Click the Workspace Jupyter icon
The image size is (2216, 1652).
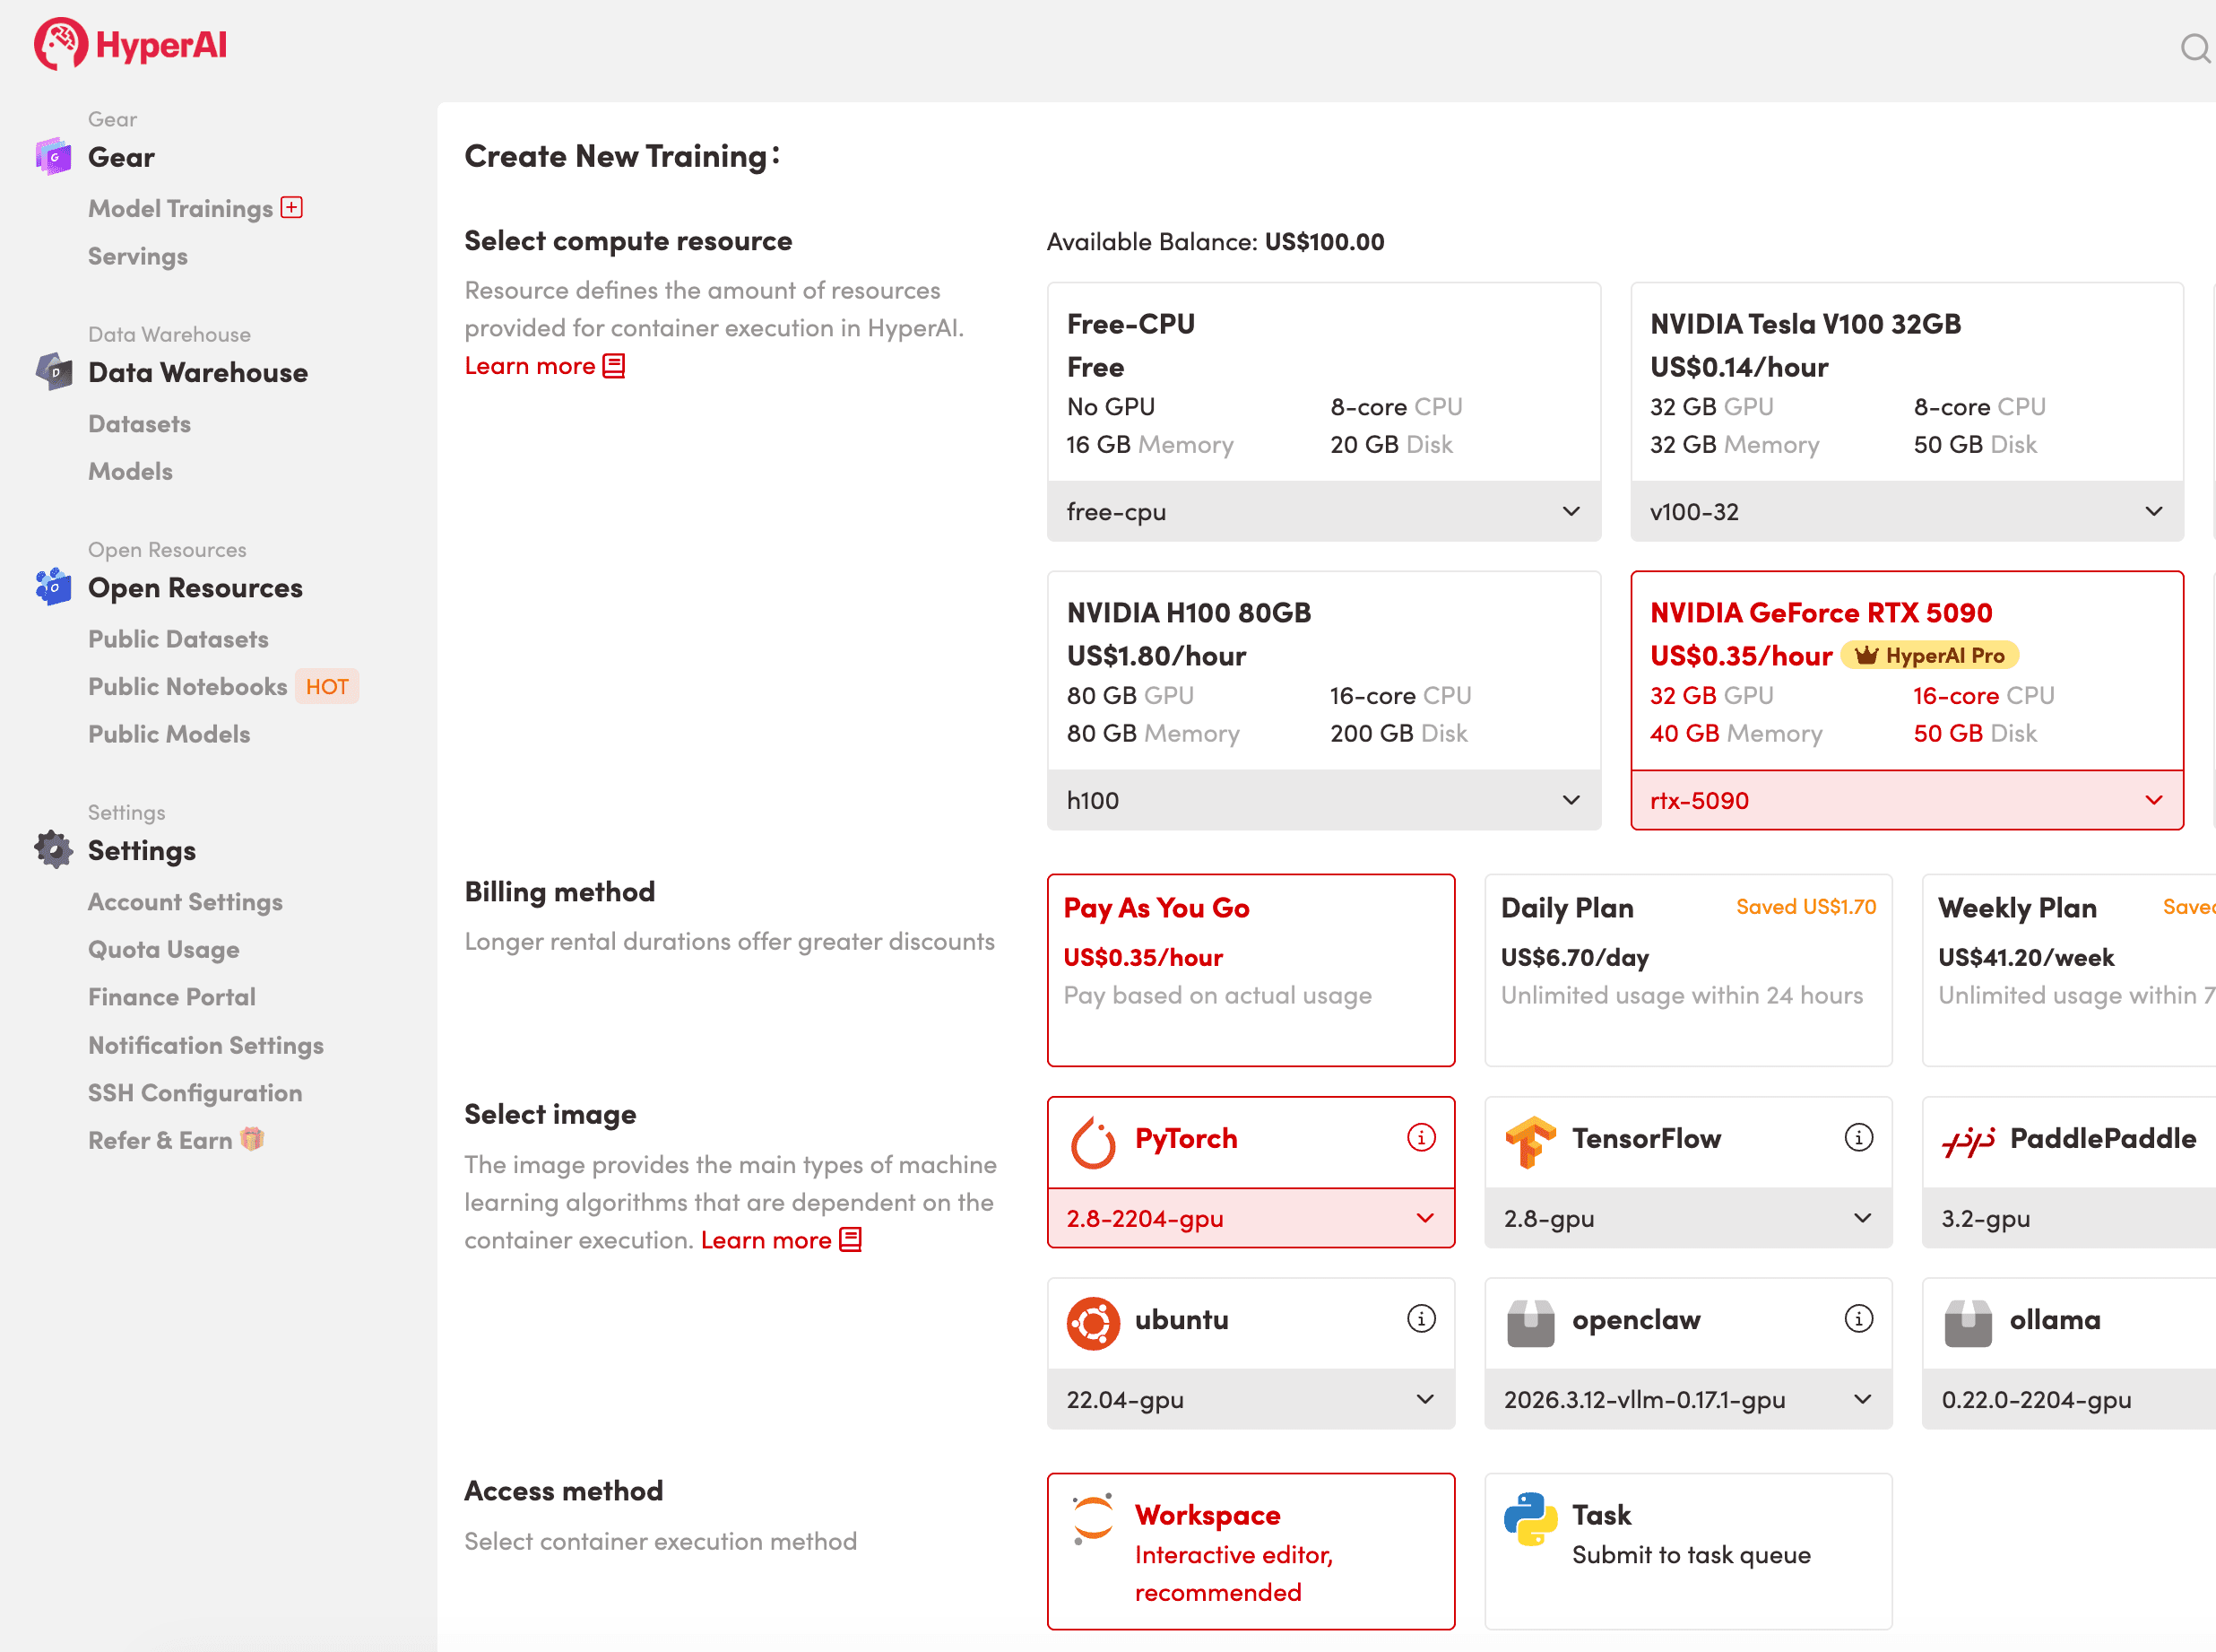[1093, 1520]
